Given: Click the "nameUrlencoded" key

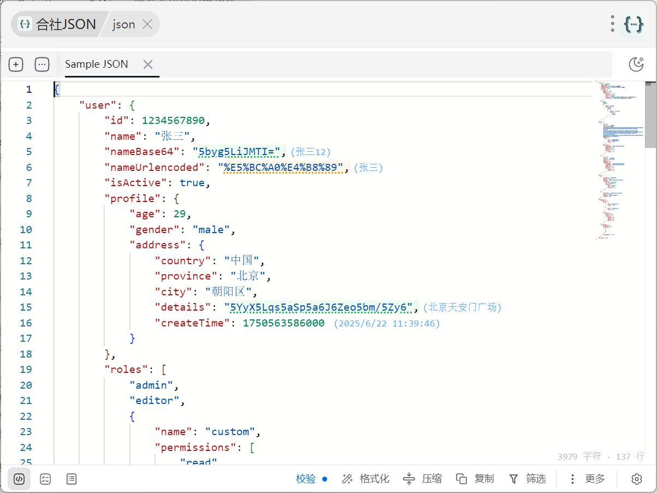Looking at the screenshot, I should (155, 167).
